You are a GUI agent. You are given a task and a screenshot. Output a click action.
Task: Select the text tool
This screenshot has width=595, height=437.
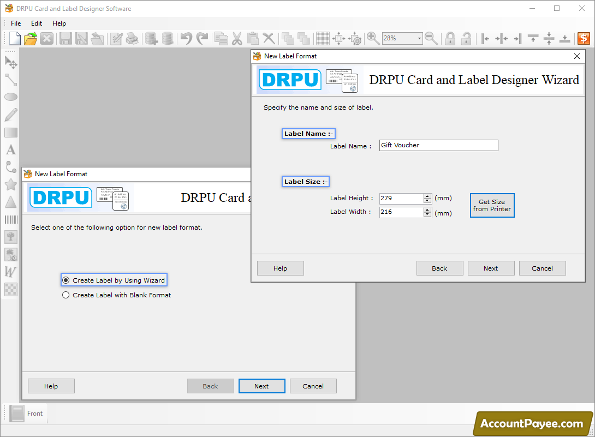coord(10,150)
